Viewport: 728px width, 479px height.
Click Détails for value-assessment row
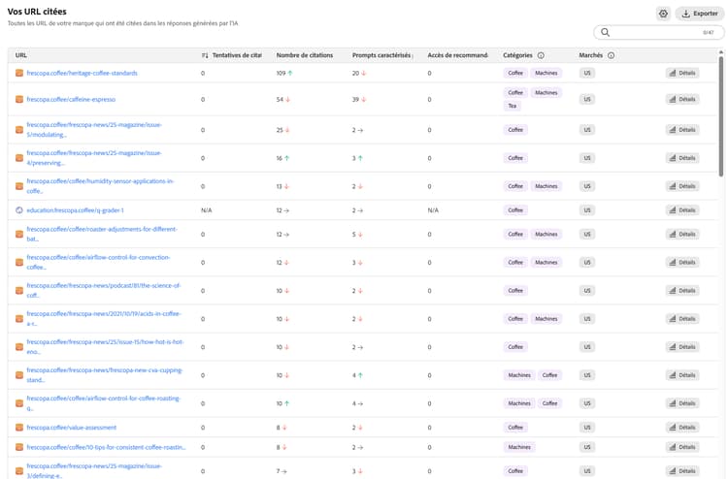(682, 428)
